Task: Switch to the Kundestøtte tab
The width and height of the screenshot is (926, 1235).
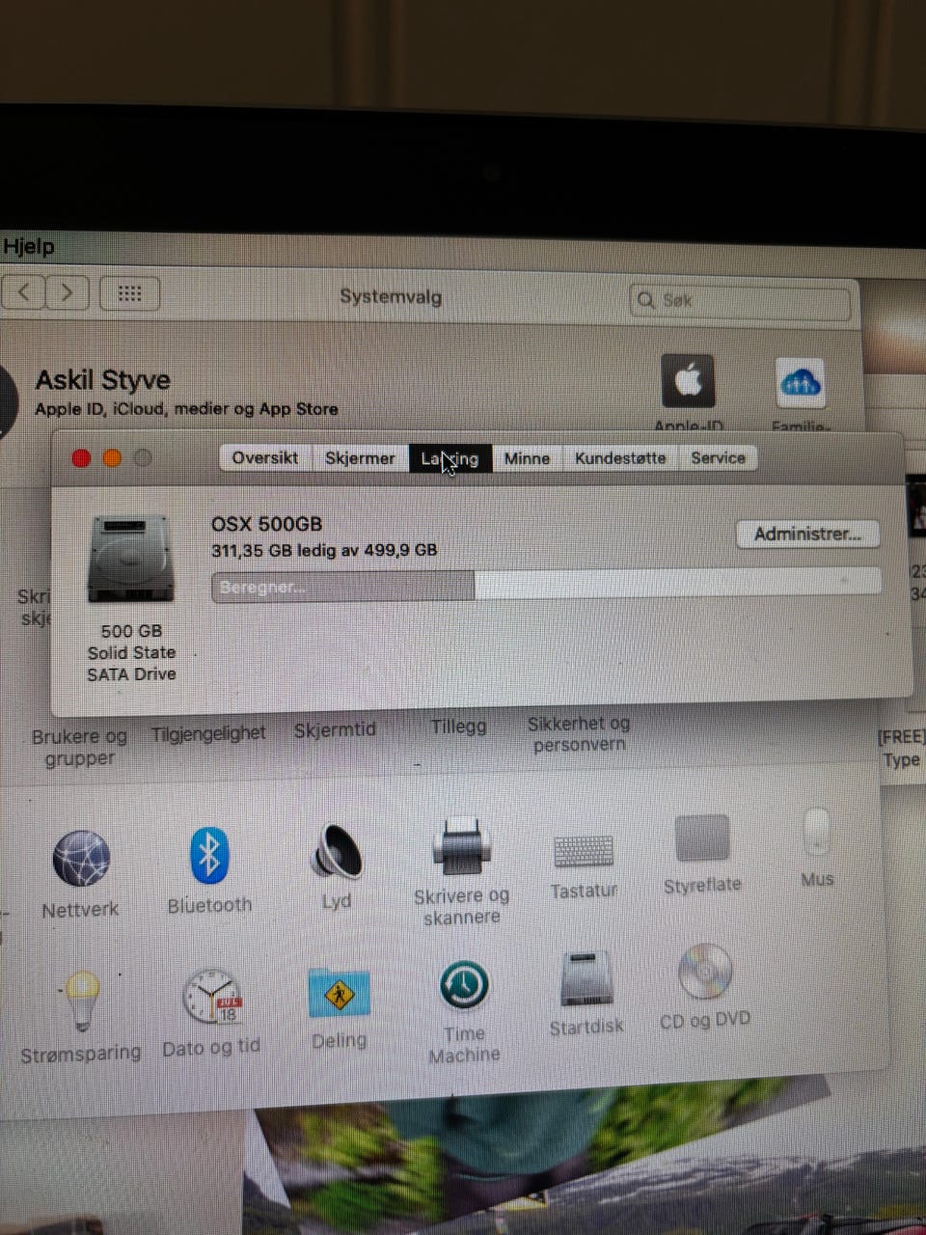Action: (620, 458)
